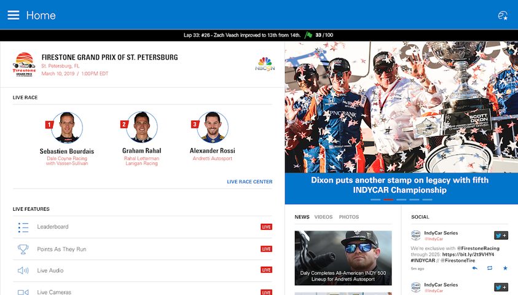
Task: Click the 'Graham Rahal' driver name
Action: coord(142,151)
